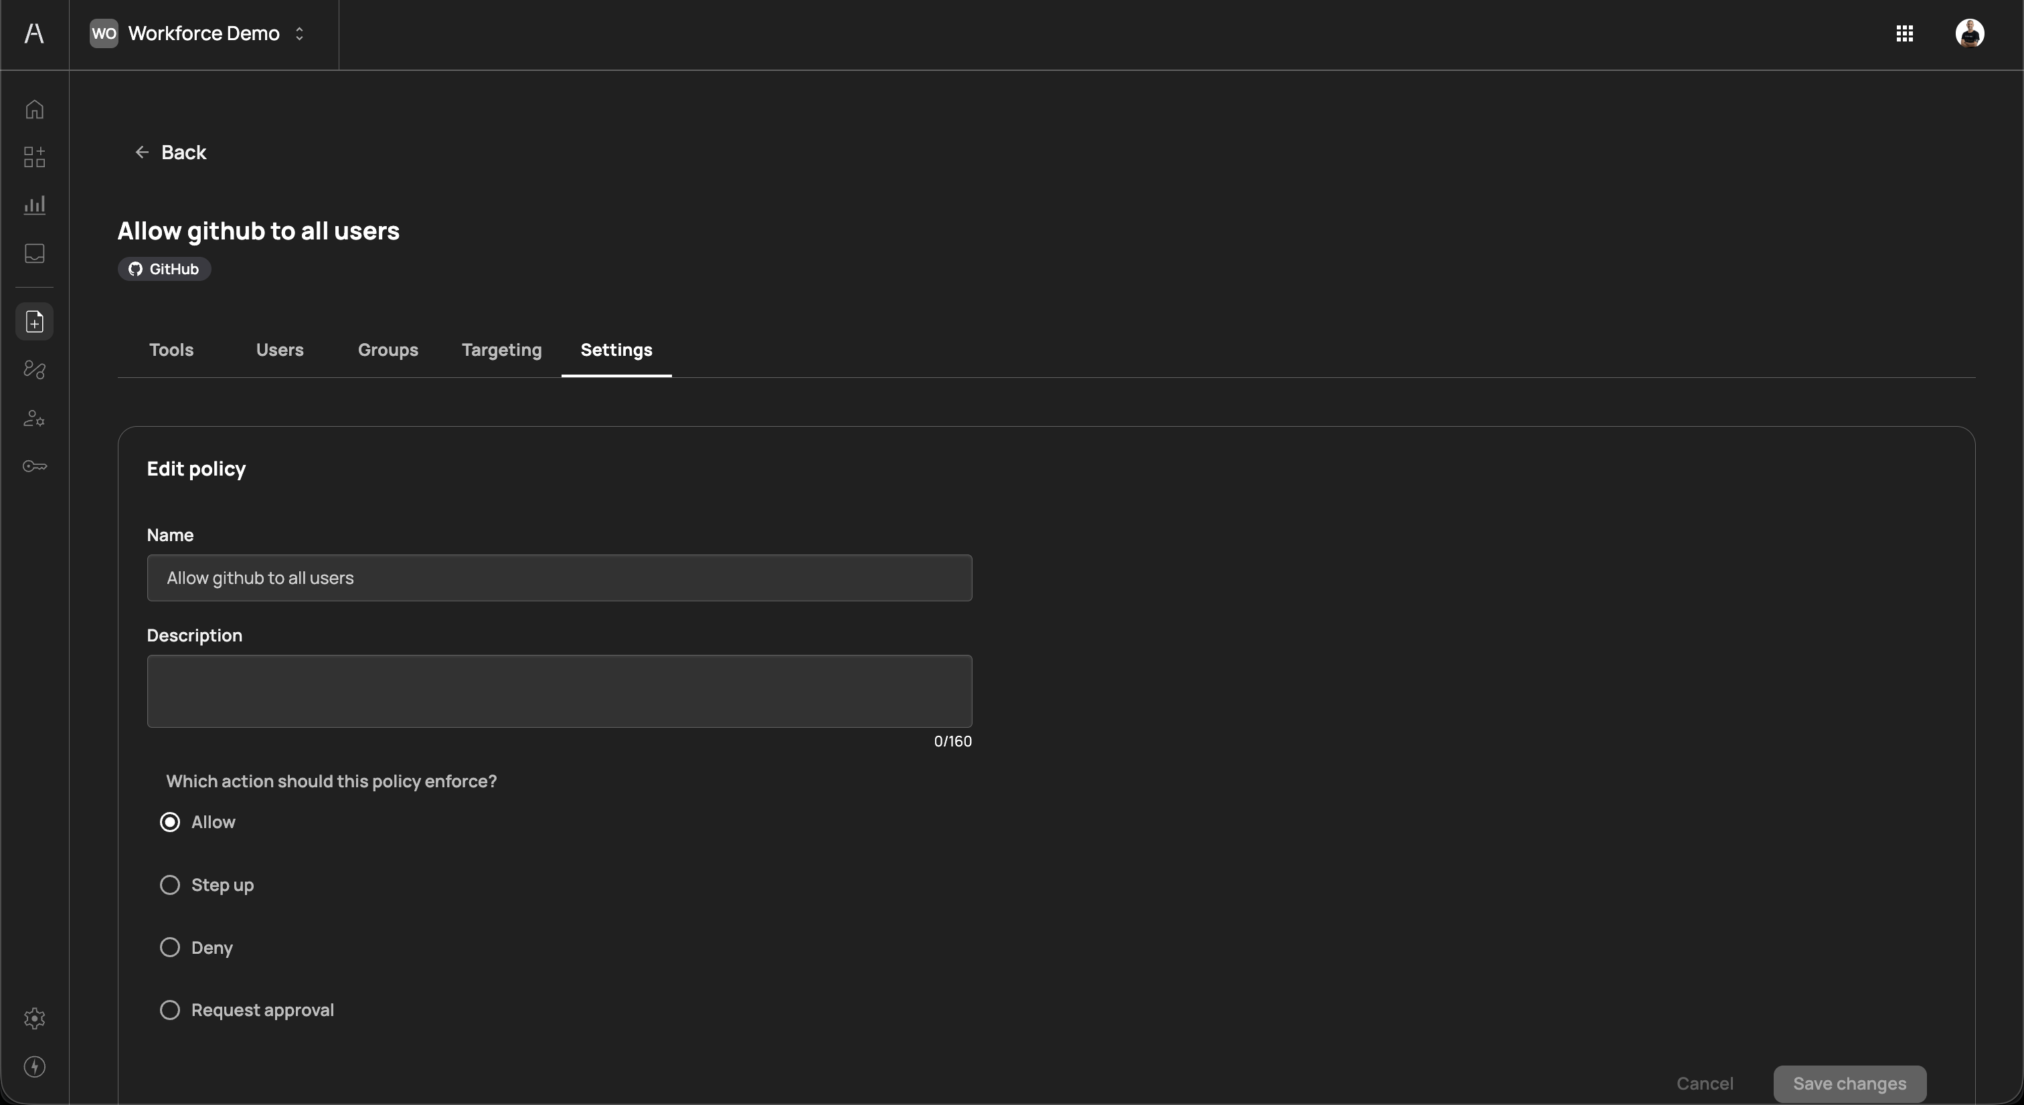Click the Cancel button
Screen dimensions: 2024x1105
pyautogui.click(x=1704, y=1084)
